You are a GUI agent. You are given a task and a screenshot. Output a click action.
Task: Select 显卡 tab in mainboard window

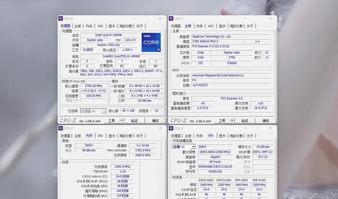(222, 26)
